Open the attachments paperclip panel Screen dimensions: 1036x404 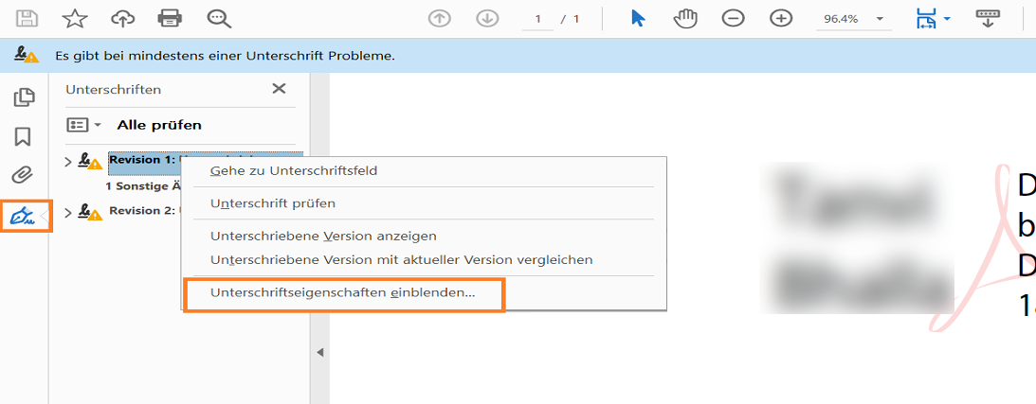24,175
